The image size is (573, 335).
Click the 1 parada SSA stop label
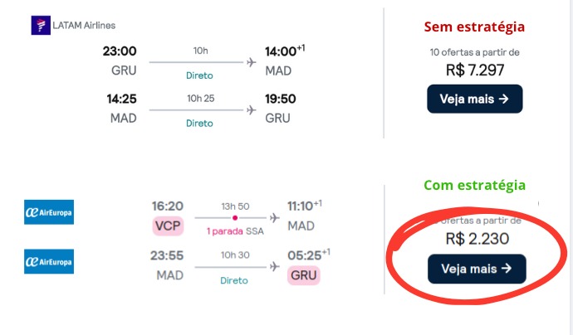pos(235,231)
